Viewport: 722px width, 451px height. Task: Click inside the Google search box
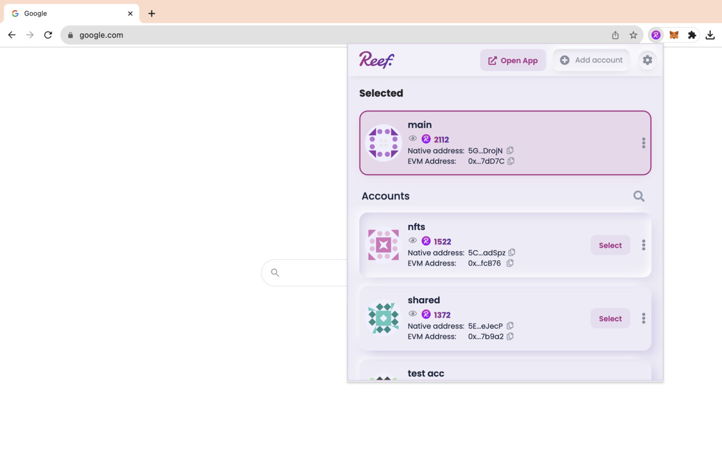(310, 272)
